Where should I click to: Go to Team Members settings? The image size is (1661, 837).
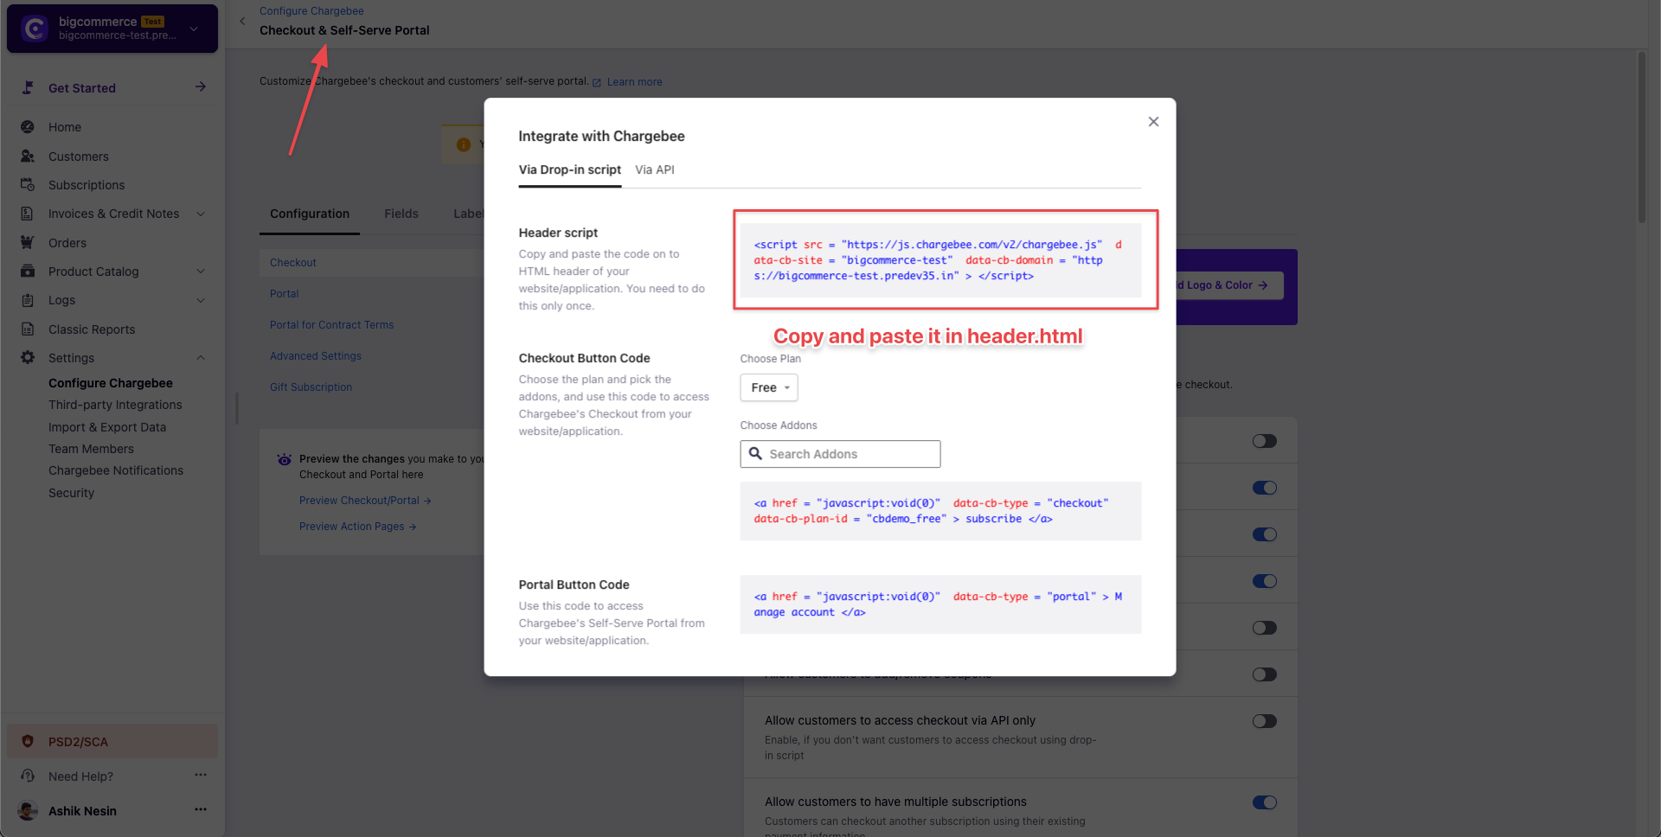(91, 449)
